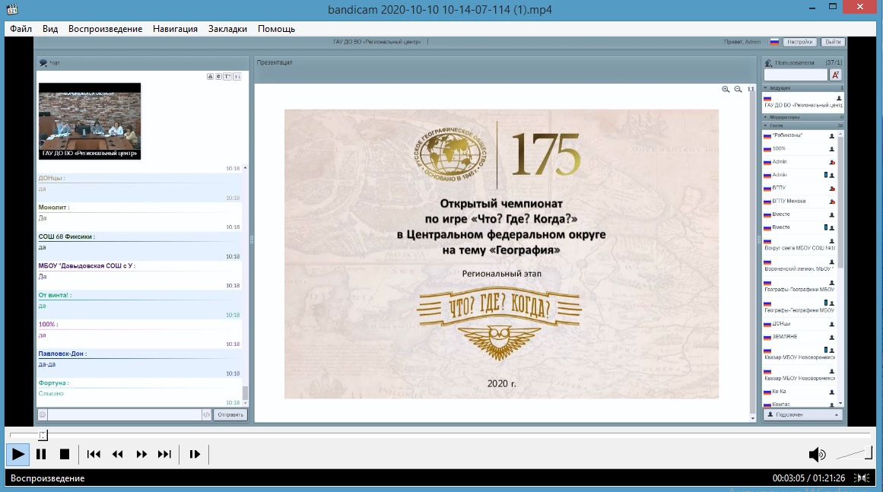Click the player app icon in title bar

pos(12,9)
